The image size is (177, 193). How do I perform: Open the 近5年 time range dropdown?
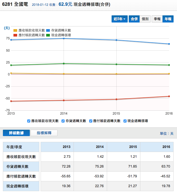pos(119,19)
